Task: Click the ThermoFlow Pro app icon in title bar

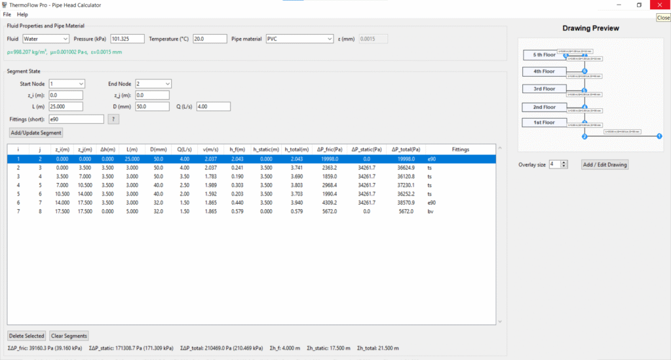Action: click(x=5, y=5)
